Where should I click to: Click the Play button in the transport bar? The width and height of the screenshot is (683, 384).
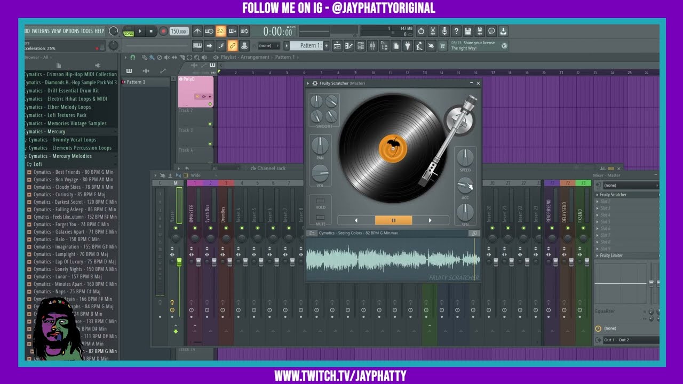click(x=140, y=31)
